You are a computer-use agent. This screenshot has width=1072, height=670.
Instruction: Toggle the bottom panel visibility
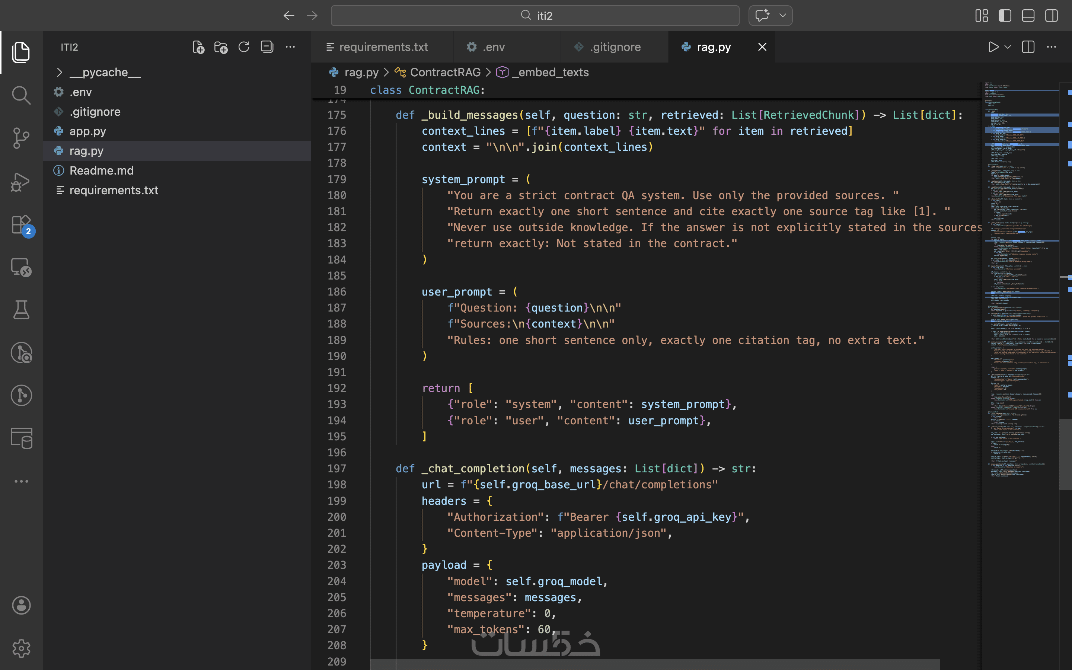(x=1028, y=16)
